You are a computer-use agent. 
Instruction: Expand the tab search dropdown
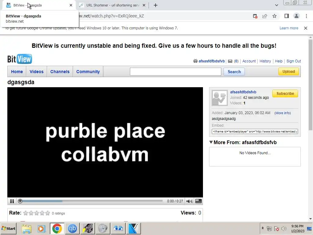pyautogui.click(x=276, y=5)
